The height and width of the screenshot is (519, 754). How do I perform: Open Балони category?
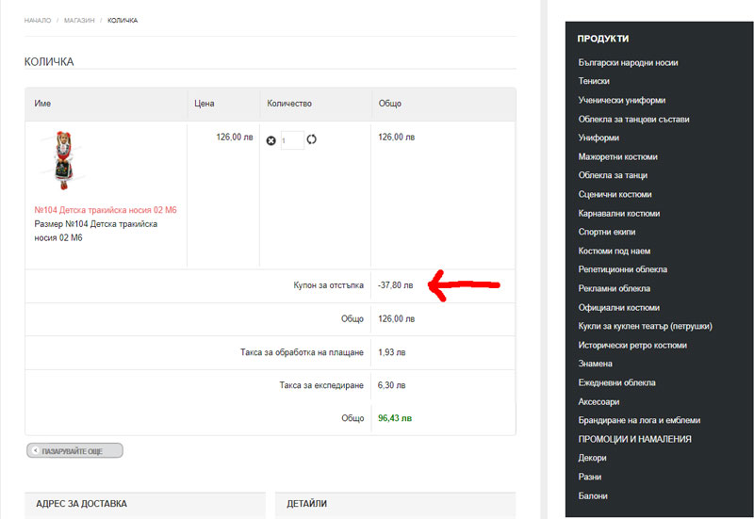[593, 496]
